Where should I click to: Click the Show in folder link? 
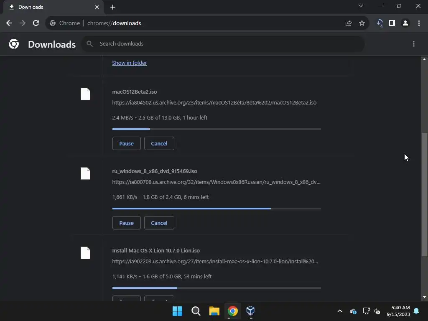(130, 63)
